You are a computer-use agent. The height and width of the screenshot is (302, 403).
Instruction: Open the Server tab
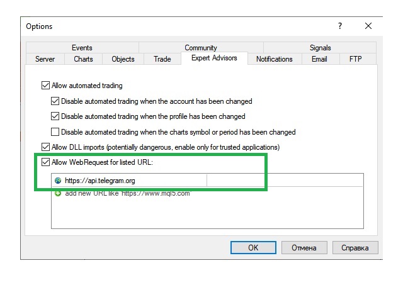pyautogui.click(x=45, y=59)
